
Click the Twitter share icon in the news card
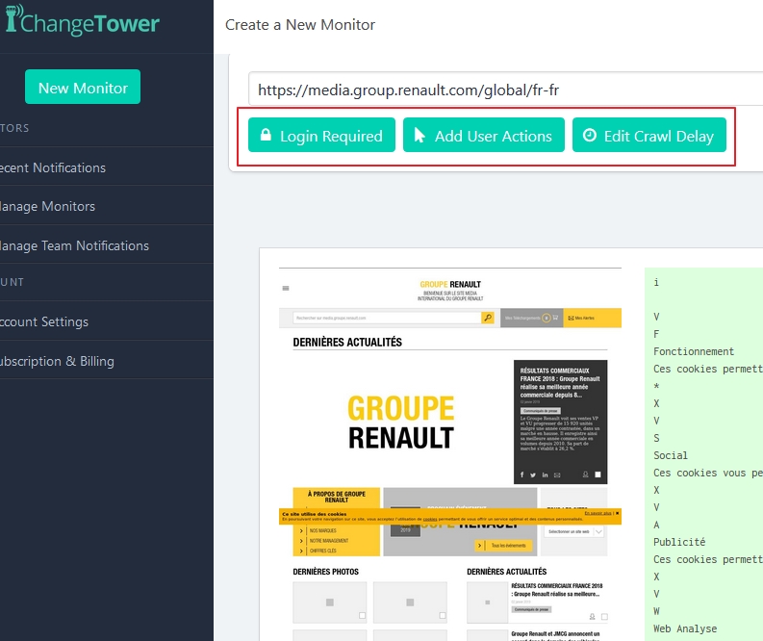click(x=534, y=474)
